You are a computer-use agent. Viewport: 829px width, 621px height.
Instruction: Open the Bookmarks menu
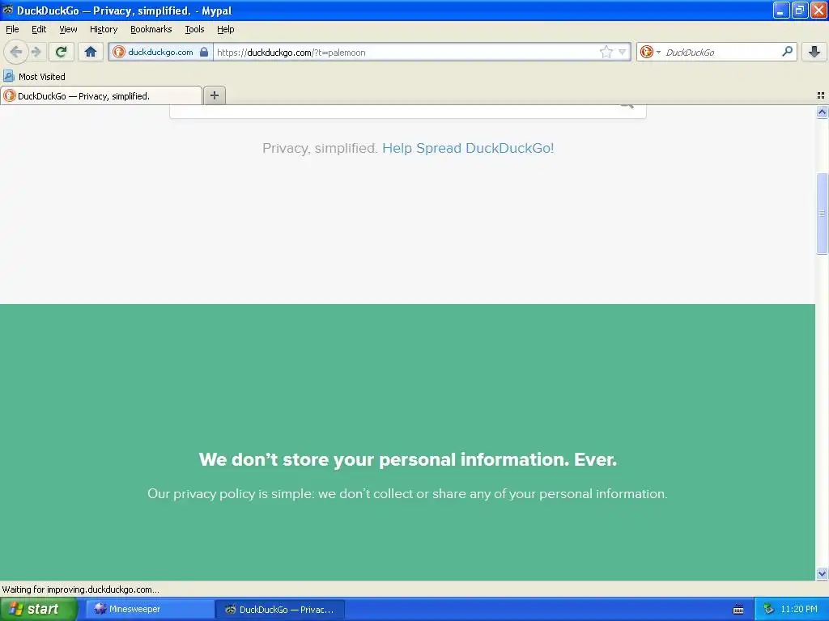click(151, 29)
